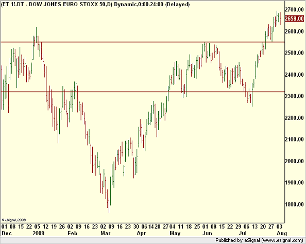Click the 2658.00 current price label
Viewport: 306px width, 244px height.
pos(294,19)
